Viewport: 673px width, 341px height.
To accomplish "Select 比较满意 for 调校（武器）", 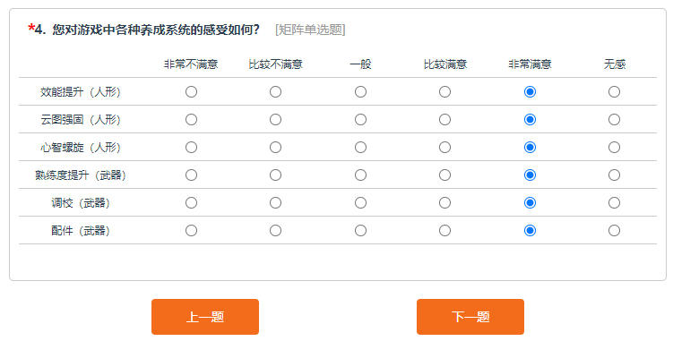I will point(444,202).
